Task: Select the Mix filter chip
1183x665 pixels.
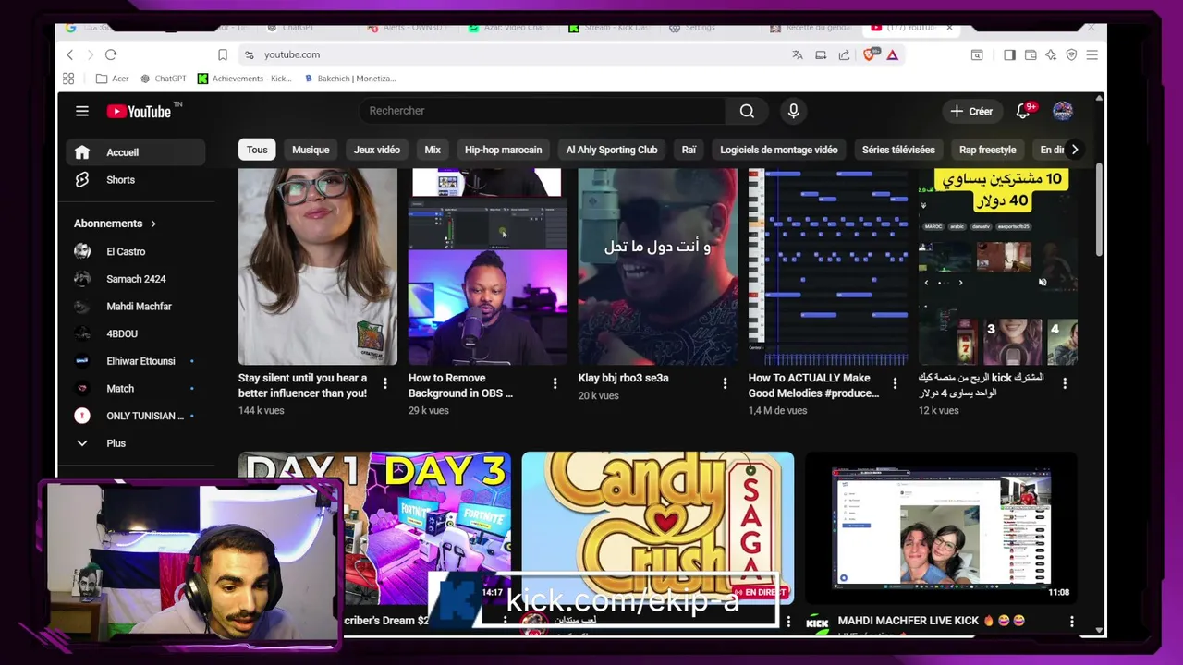Action: click(433, 150)
